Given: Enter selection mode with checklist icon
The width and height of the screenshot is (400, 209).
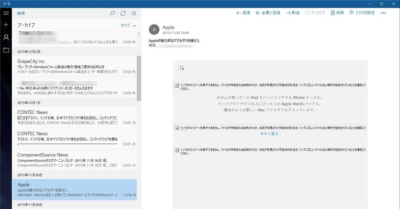Looking at the screenshot, I should (134, 13).
